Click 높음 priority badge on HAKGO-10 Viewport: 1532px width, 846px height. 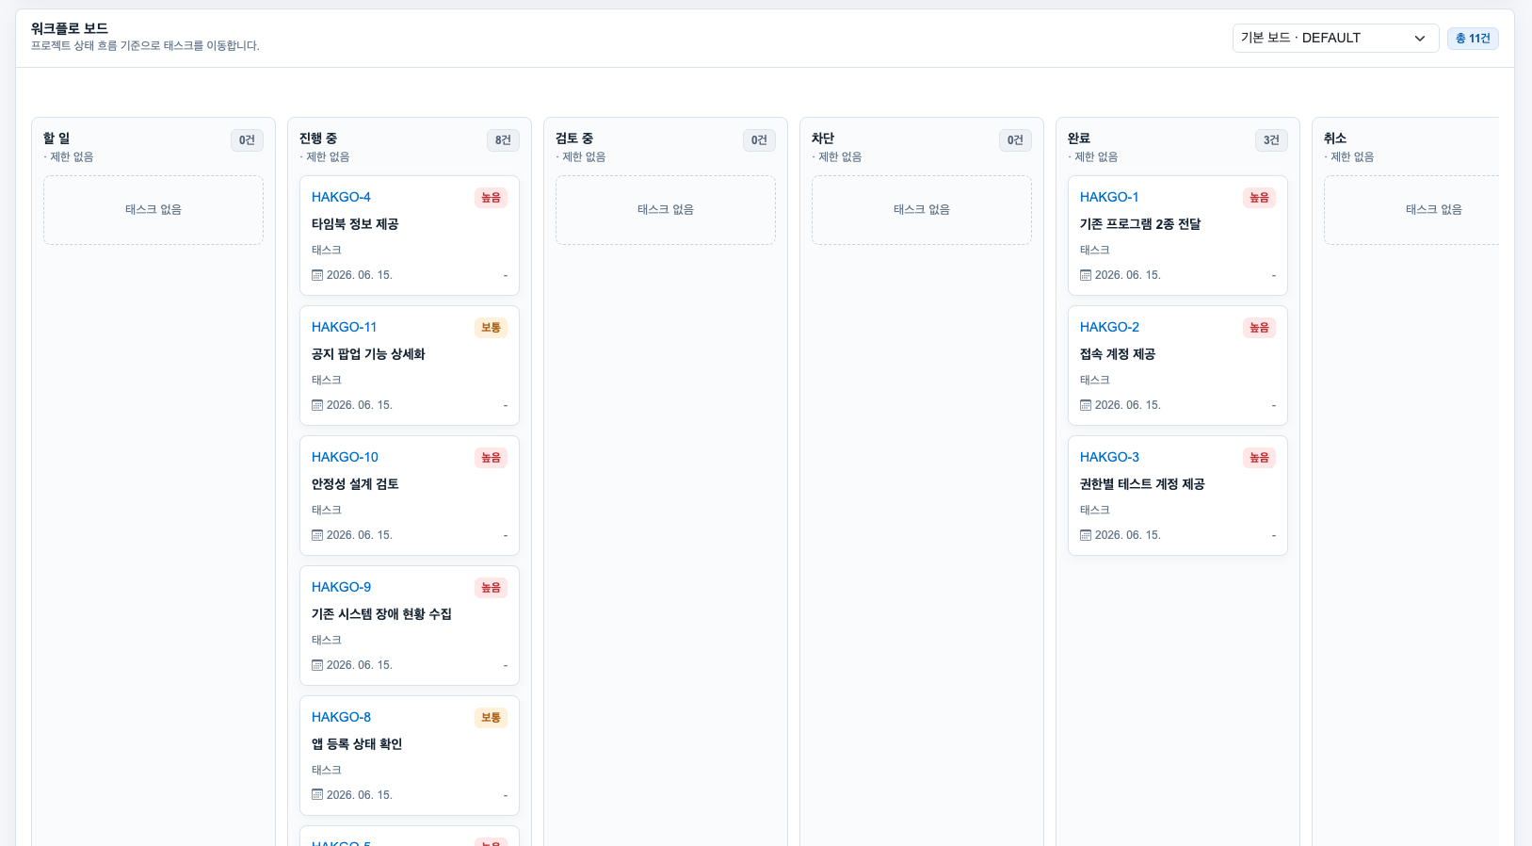pos(491,458)
